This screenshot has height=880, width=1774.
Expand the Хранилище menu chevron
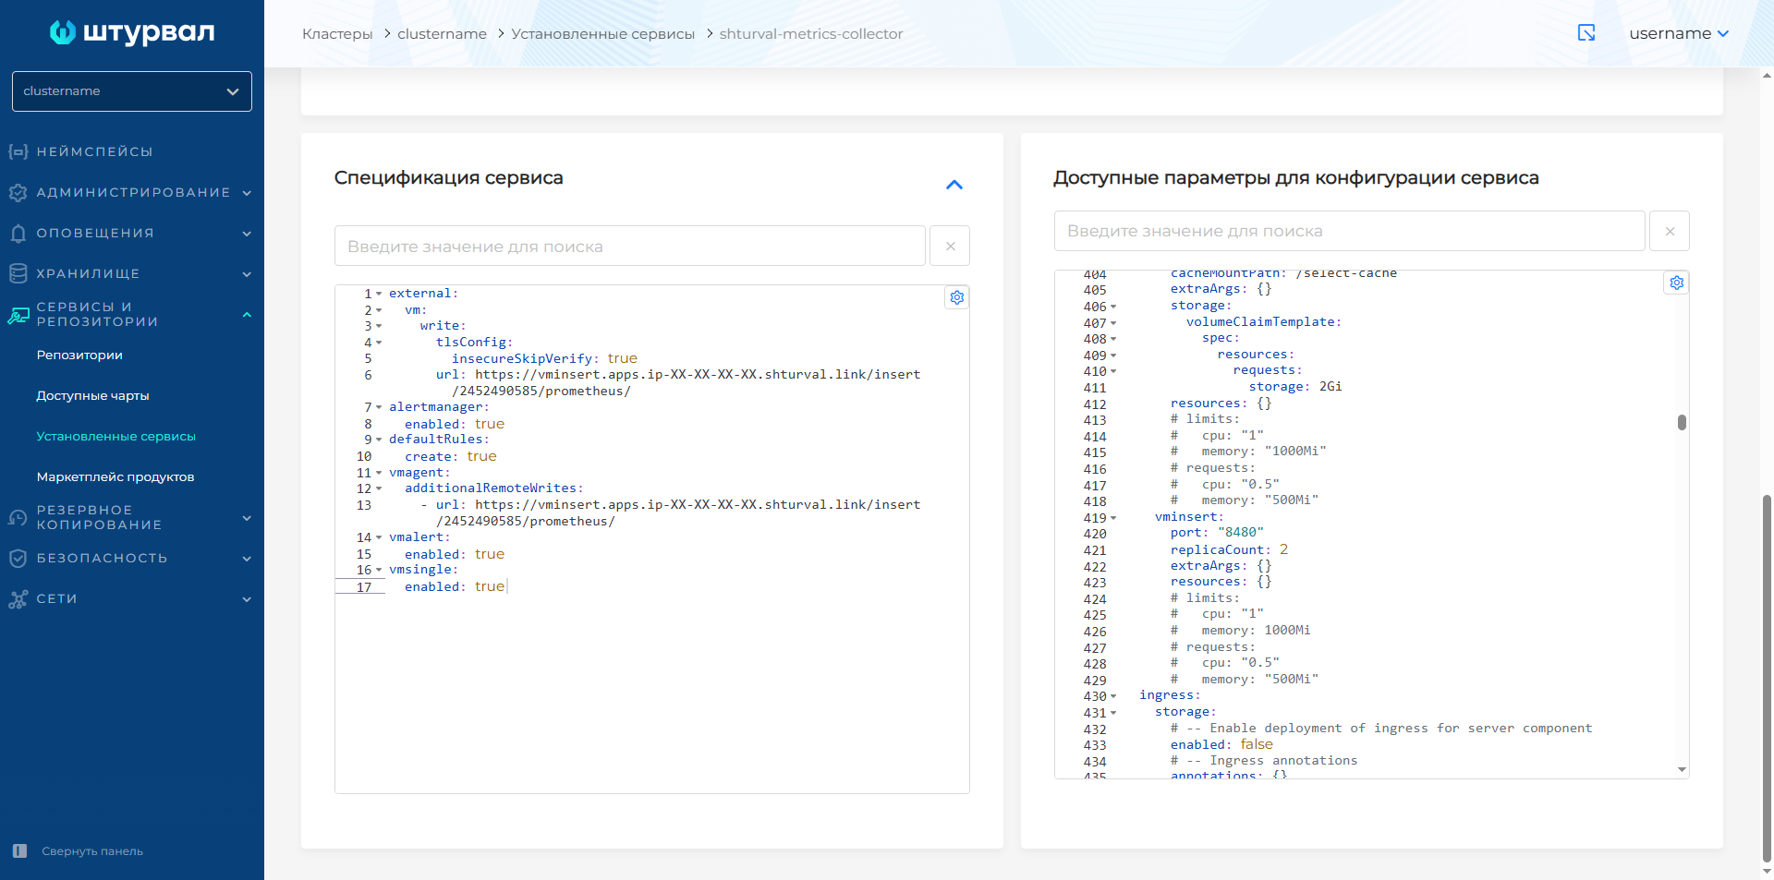pos(247,274)
